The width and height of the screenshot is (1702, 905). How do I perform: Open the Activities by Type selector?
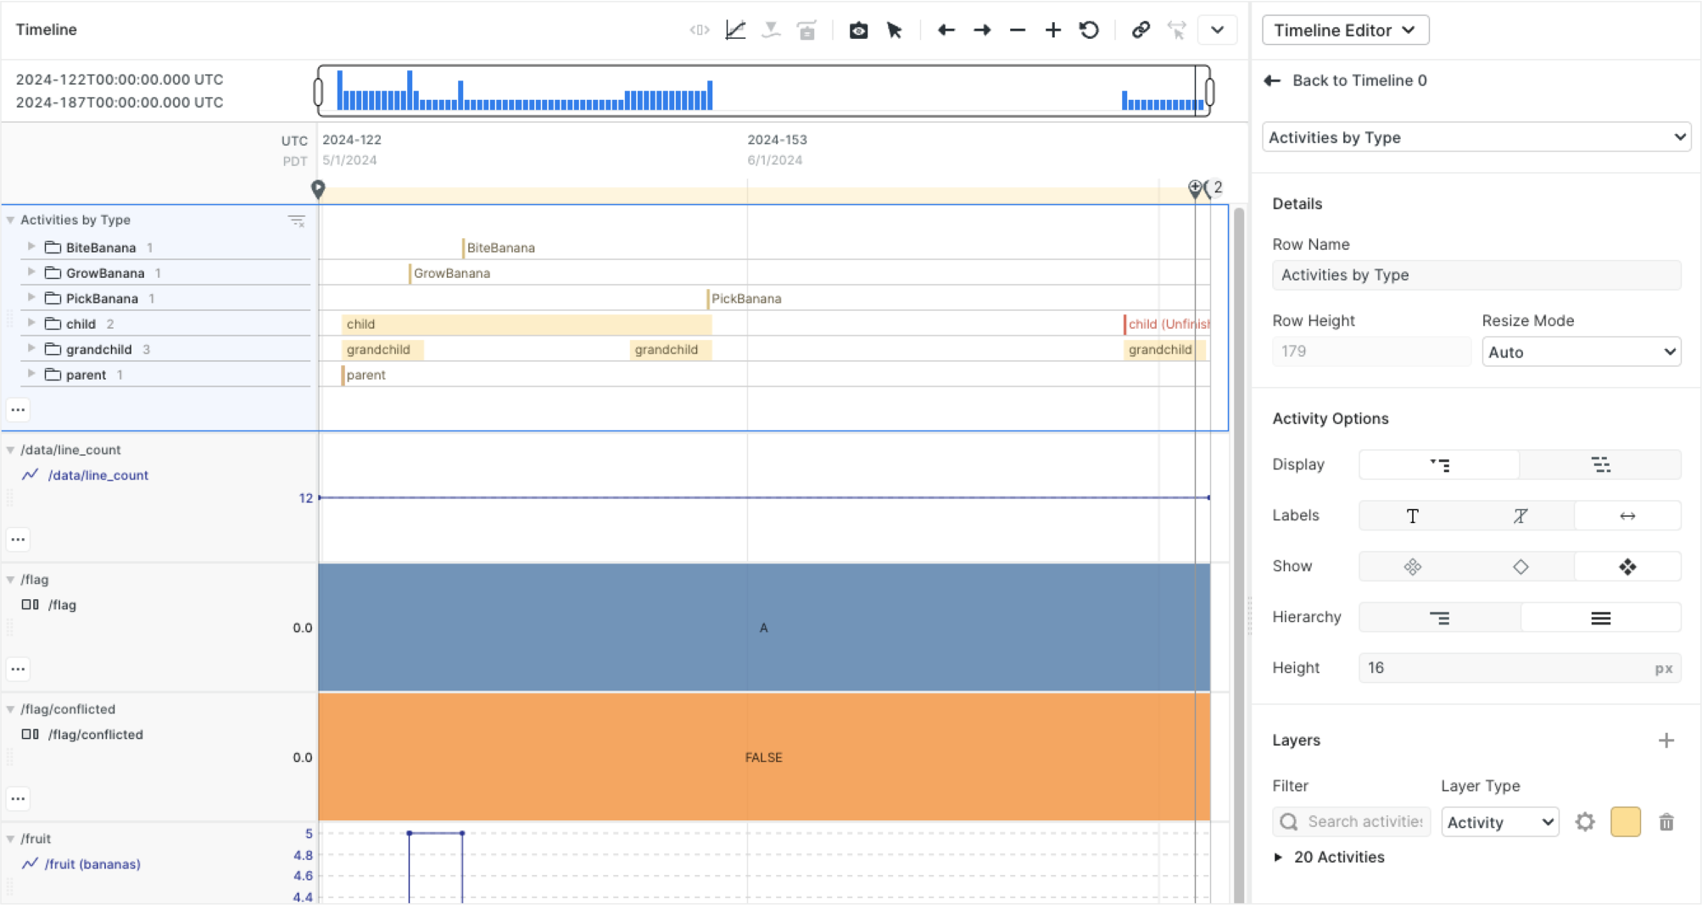(1476, 136)
